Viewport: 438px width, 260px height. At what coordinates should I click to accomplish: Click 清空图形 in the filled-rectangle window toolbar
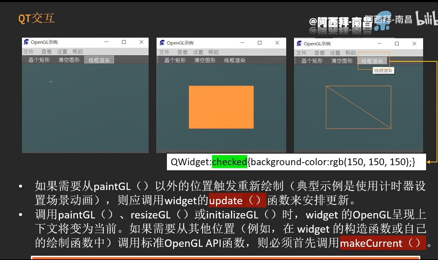(205, 60)
